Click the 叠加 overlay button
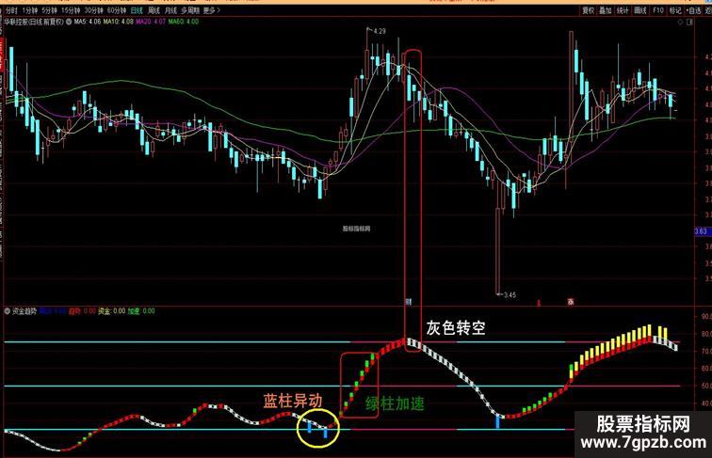The image size is (712, 458). (x=606, y=10)
